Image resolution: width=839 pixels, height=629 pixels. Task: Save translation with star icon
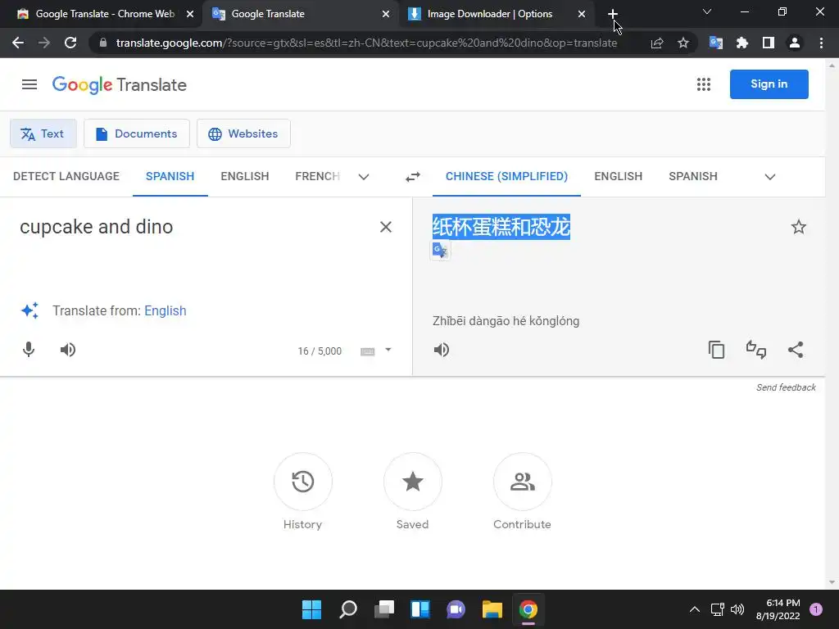798,227
